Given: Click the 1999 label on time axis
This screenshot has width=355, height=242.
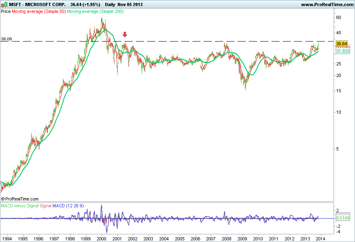Looking at the screenshot, I should click(x=86, y=239).
